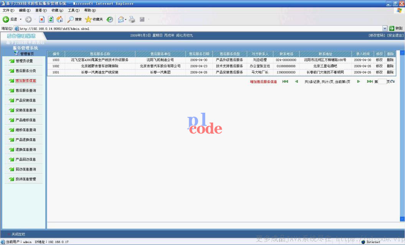Click 修改 for record 1003

379,60
